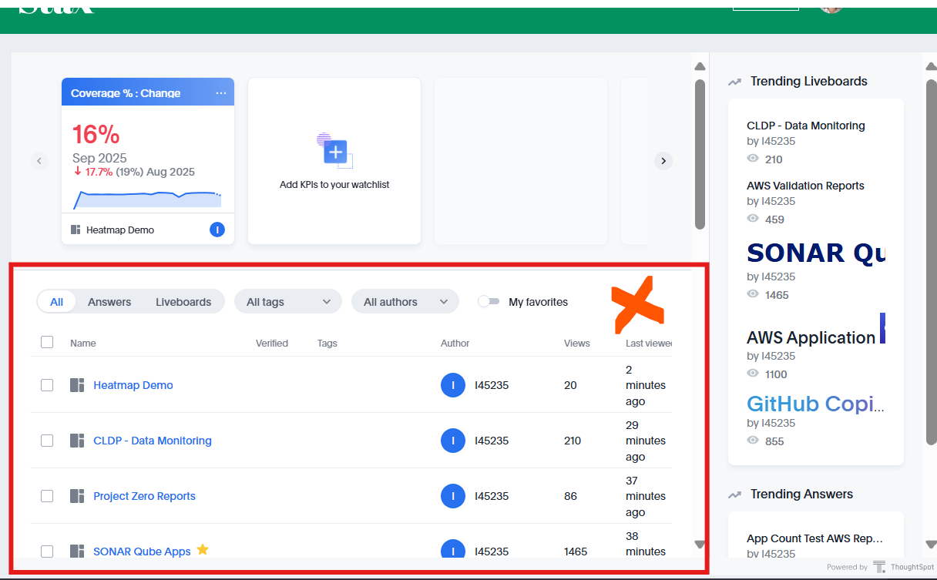Click author avatar in SONAR Qube Apps row
Viewport: 937px width, 580px height.
click(453, 550)
